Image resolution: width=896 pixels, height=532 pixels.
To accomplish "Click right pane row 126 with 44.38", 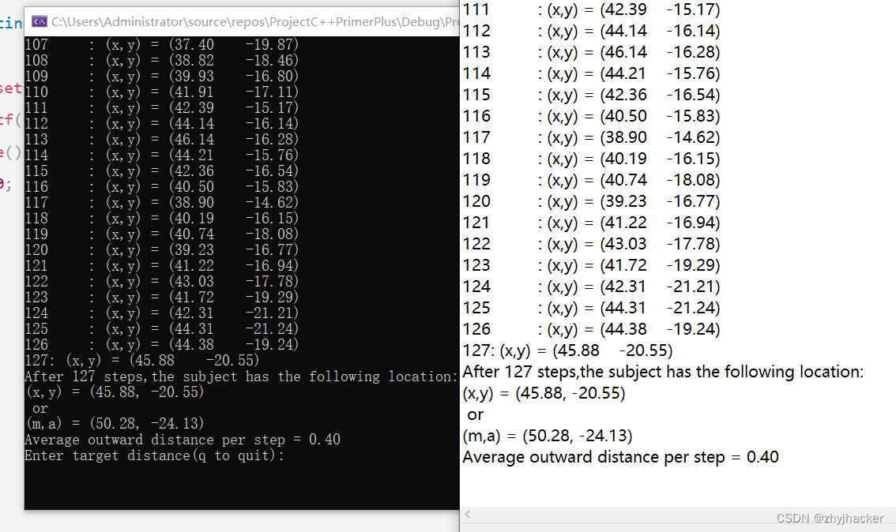I will pyautogui.click(x=592, y=329).
